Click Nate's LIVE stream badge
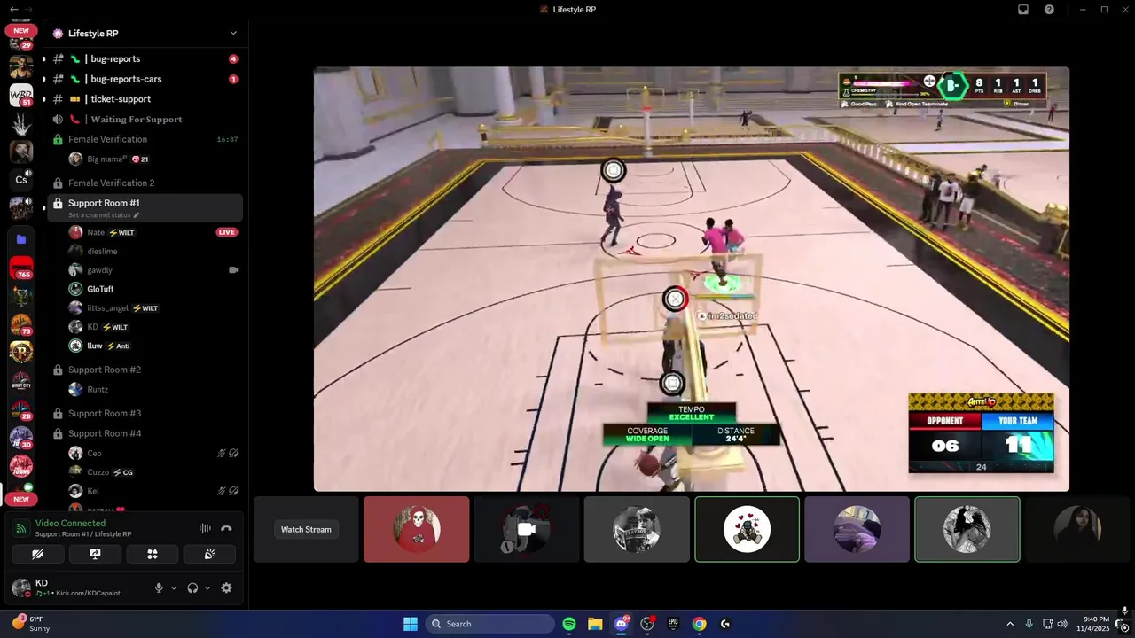 pos(227,232)
